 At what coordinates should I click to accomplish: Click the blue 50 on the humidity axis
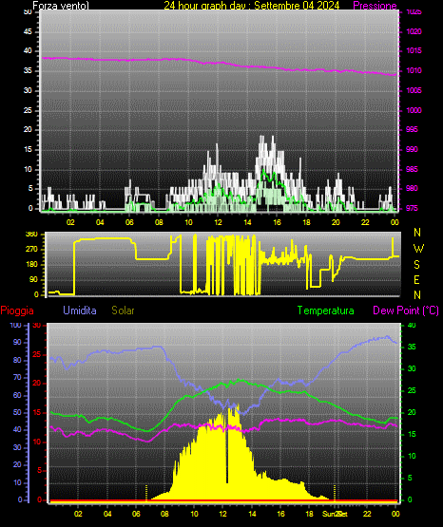pos(17,412)
